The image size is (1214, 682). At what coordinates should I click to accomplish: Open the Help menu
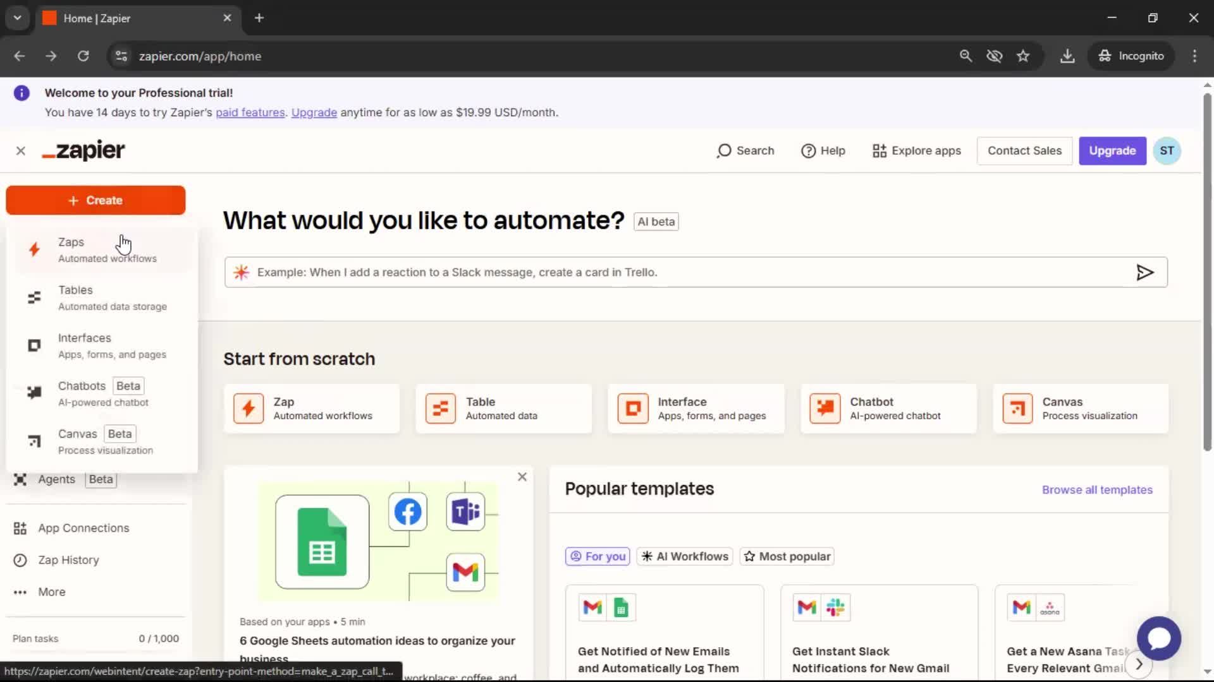coord(823,151)
